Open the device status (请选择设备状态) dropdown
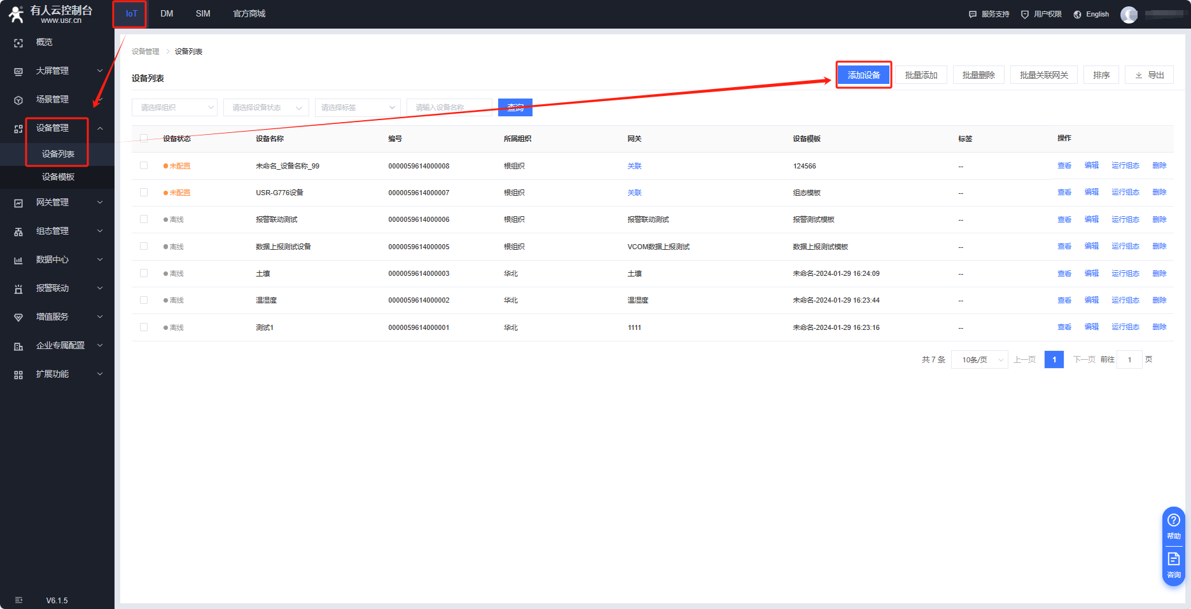 click(x=266, y=107)
